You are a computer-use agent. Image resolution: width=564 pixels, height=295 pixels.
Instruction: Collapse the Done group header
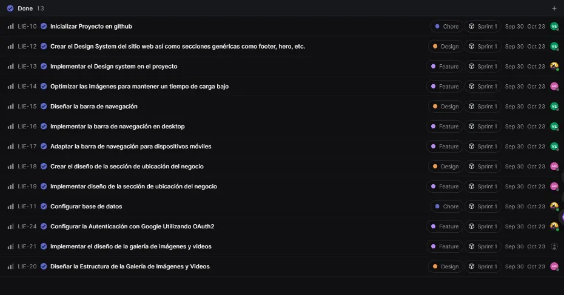coord(25,8)
